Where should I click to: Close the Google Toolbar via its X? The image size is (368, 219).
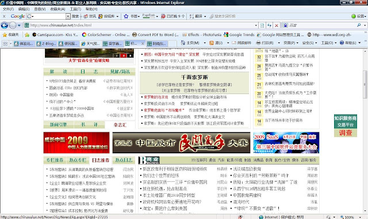click(4, 16)
